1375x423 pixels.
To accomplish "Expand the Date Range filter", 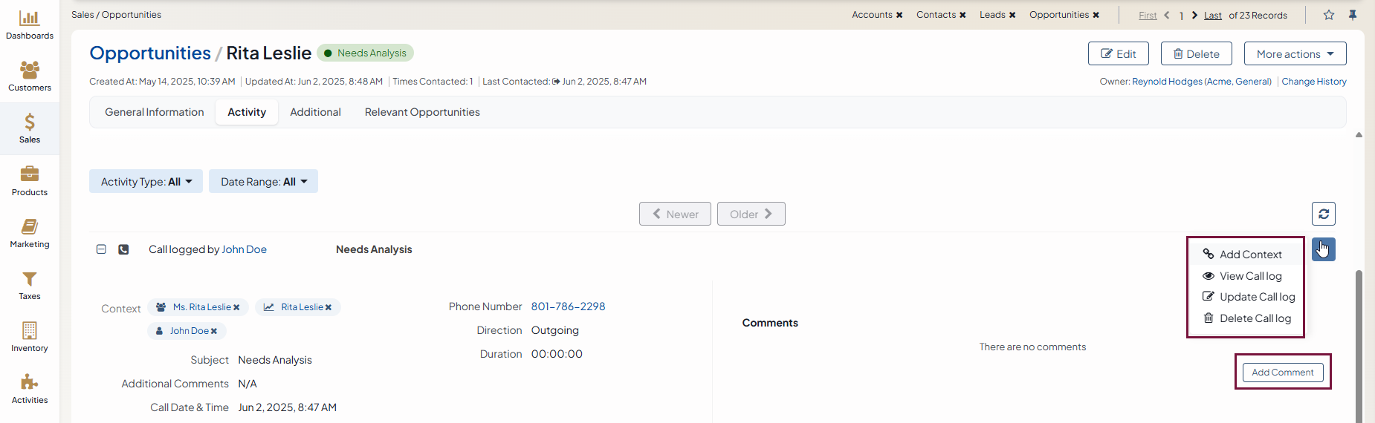I will click(x=263, y=182).
